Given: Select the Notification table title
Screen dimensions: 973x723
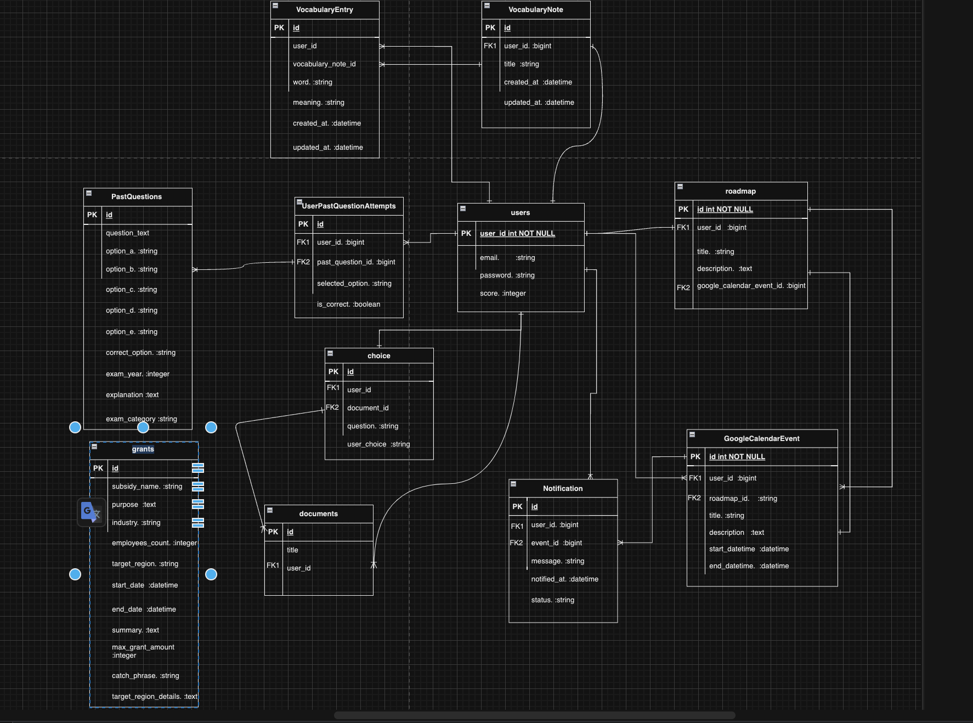Looking at the screenshot, I should point(563,489).
